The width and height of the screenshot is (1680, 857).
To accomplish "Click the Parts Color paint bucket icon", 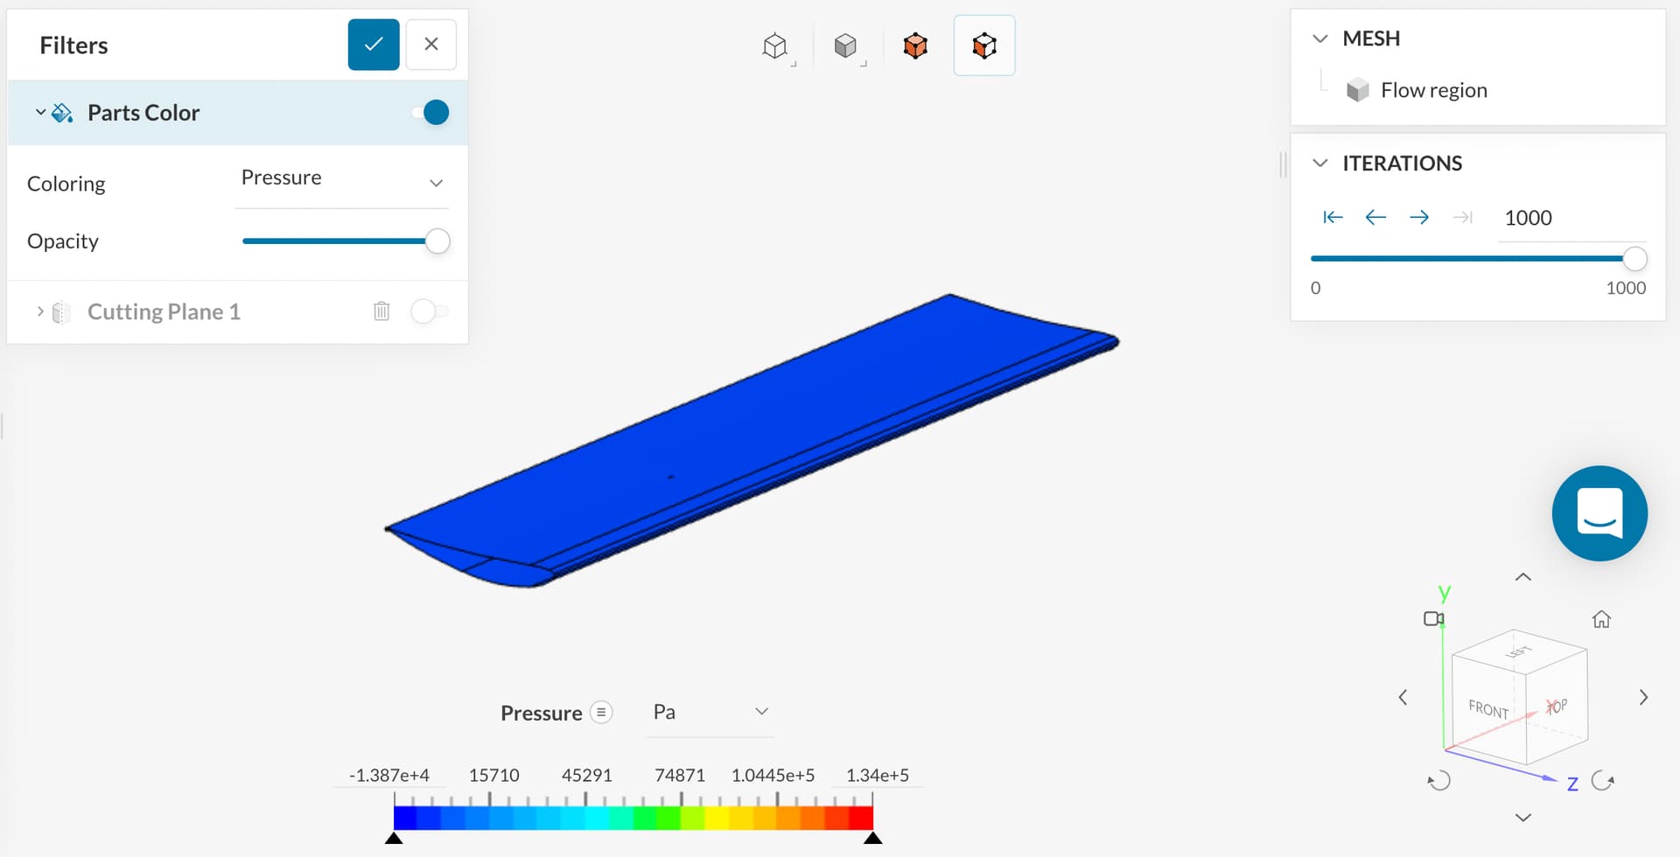I will (62, 113).
